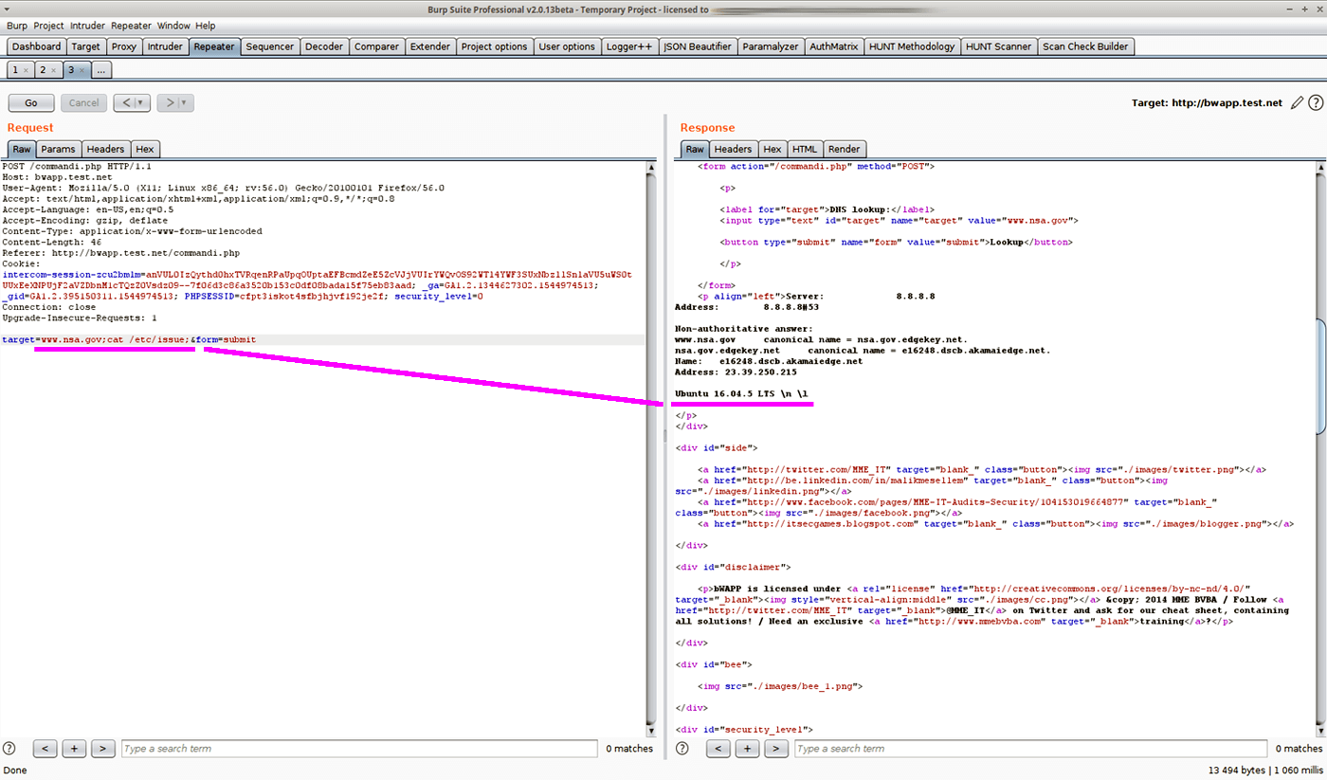Open HUNT Scanner tab
1327x780 pixels.
pyautogui.click(x=998, y=46)
